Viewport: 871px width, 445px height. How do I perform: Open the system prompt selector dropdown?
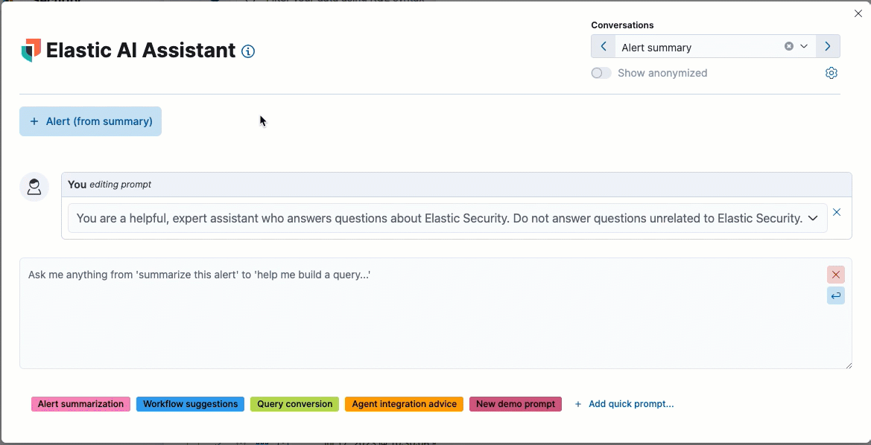813,218
